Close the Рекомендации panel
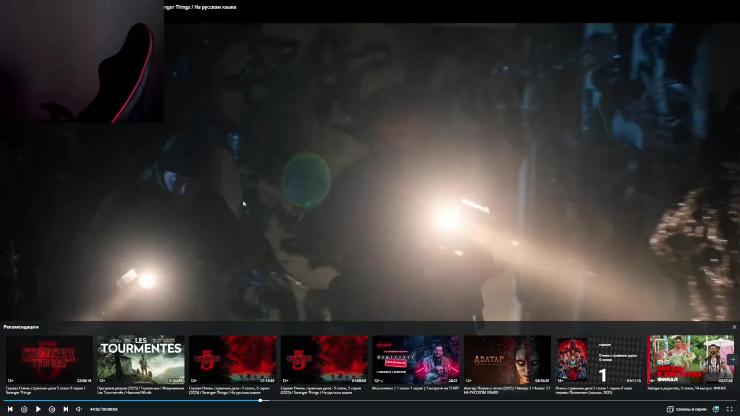The image size is (740, 416). click(x=734, y=327)
